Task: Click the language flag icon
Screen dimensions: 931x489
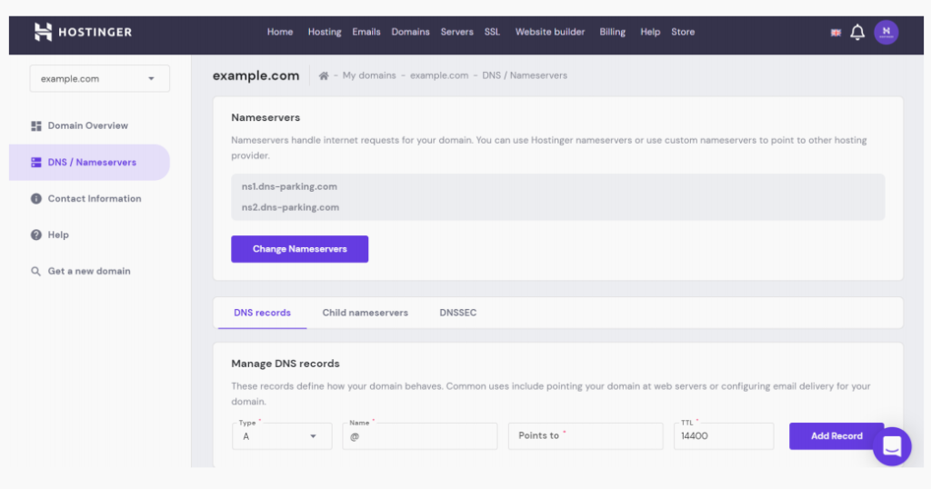Action: [x=836, y=33]
